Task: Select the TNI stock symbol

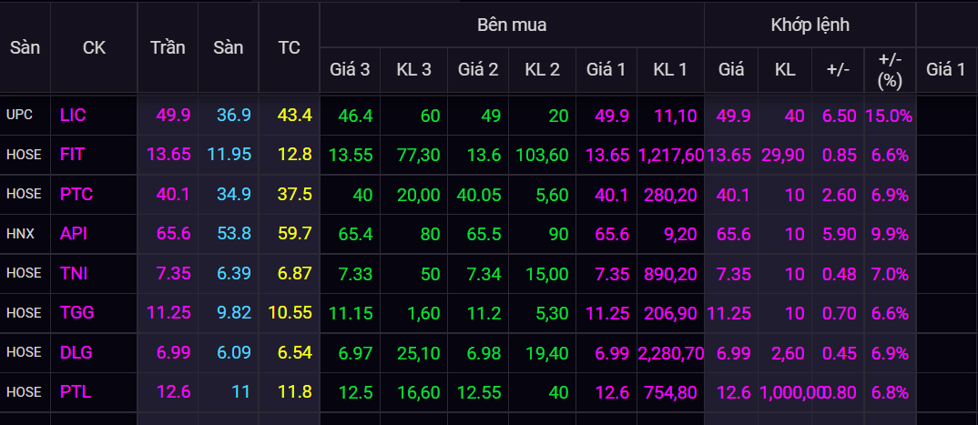Action: 74,273
